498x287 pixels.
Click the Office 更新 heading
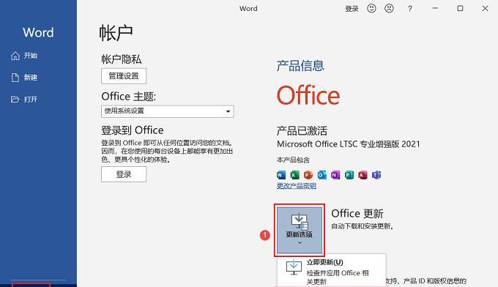(357, 214)
